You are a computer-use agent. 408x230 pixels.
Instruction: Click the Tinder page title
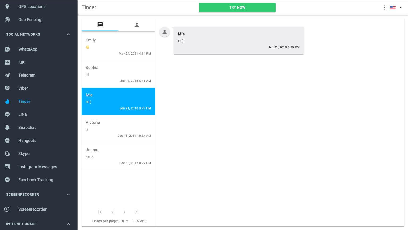(x=89, y=7)
